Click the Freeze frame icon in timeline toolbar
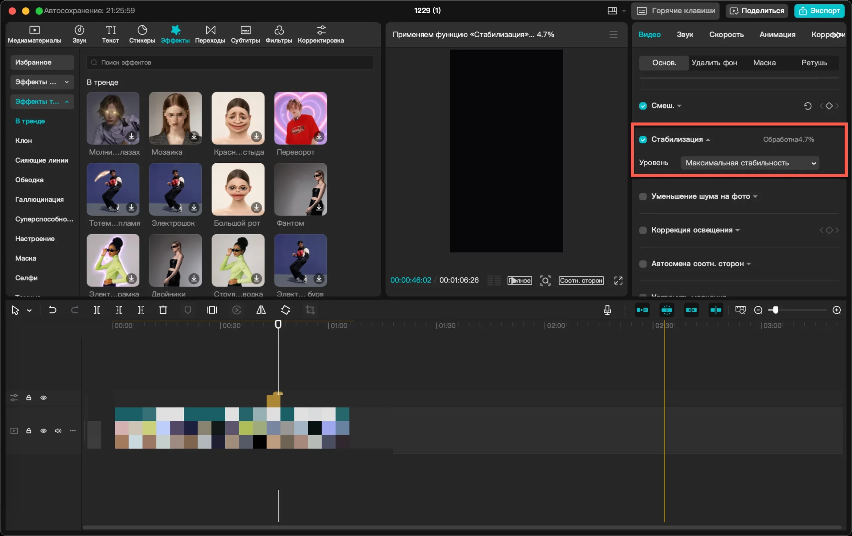The width and height of the screenshot is (852, 536). 212,310
